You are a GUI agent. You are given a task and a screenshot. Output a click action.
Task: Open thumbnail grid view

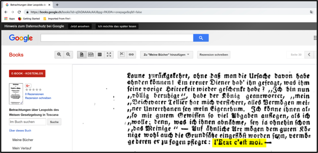[100, 55]
